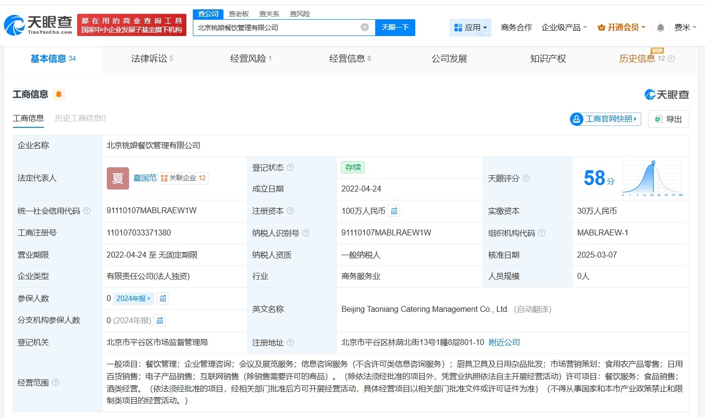
Task: Click the capital icon beside 100万人民币
Action: tap(394, 211)
